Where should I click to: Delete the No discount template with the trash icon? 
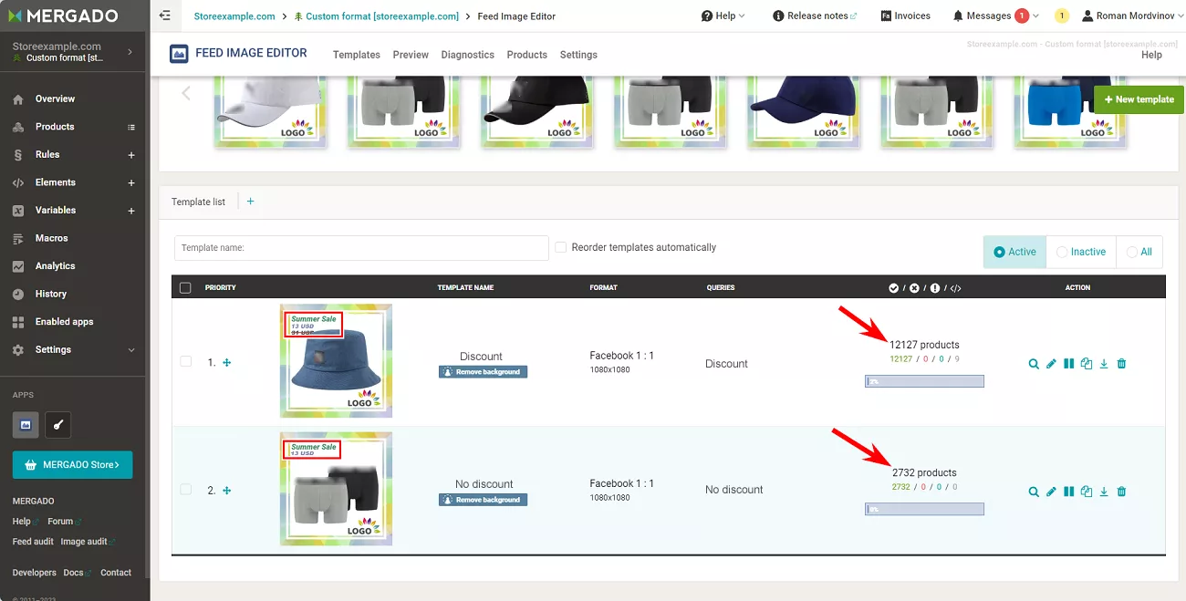tap(1121, 492)
